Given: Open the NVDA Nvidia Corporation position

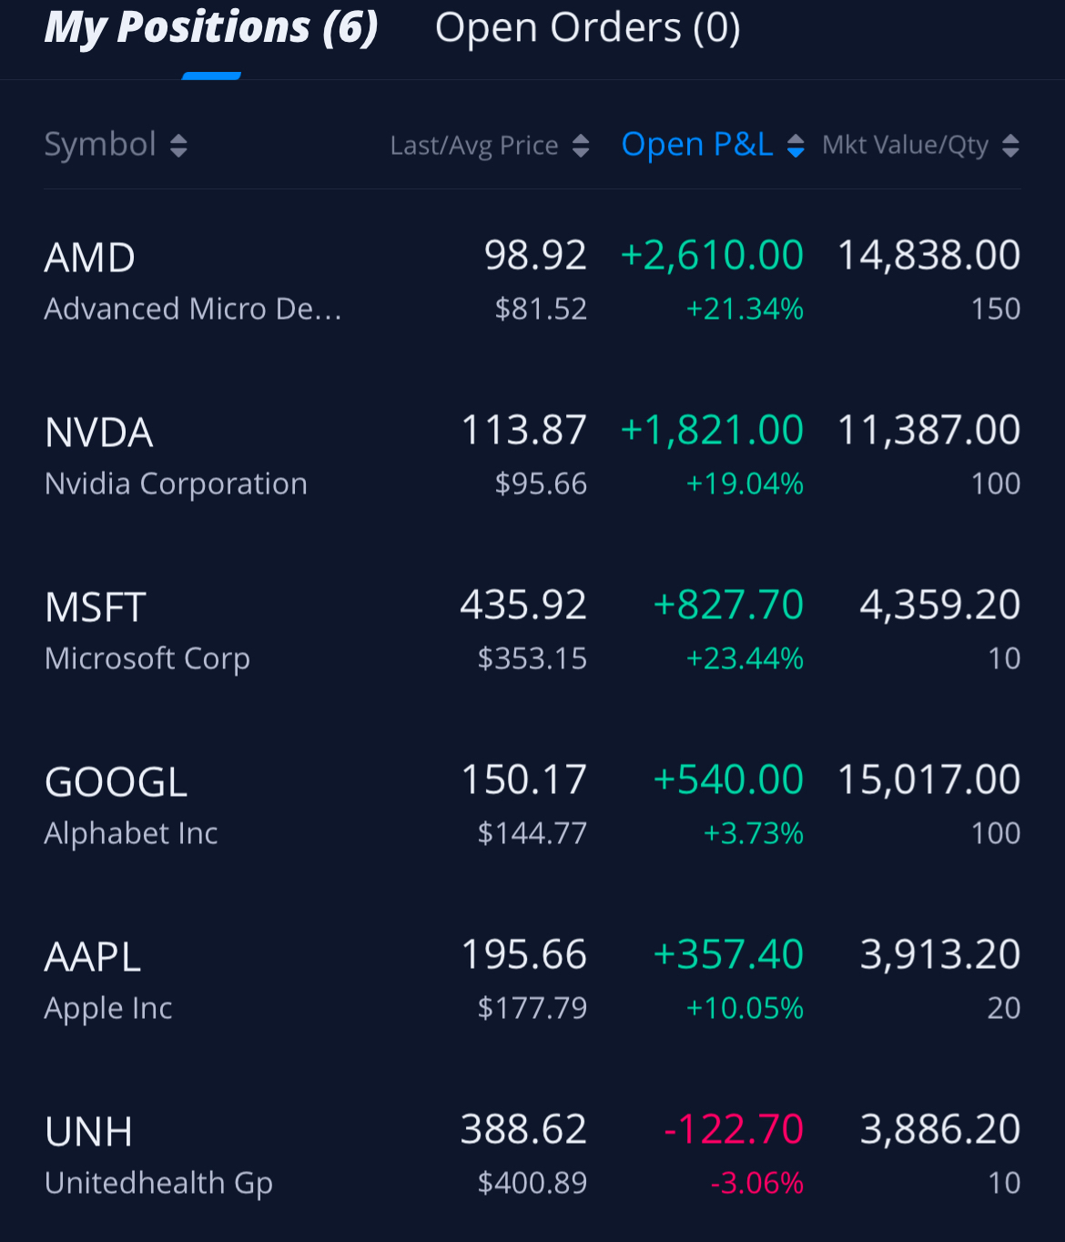Looking at the screenshot, I should pyautogui.click(x=532, y=455).
